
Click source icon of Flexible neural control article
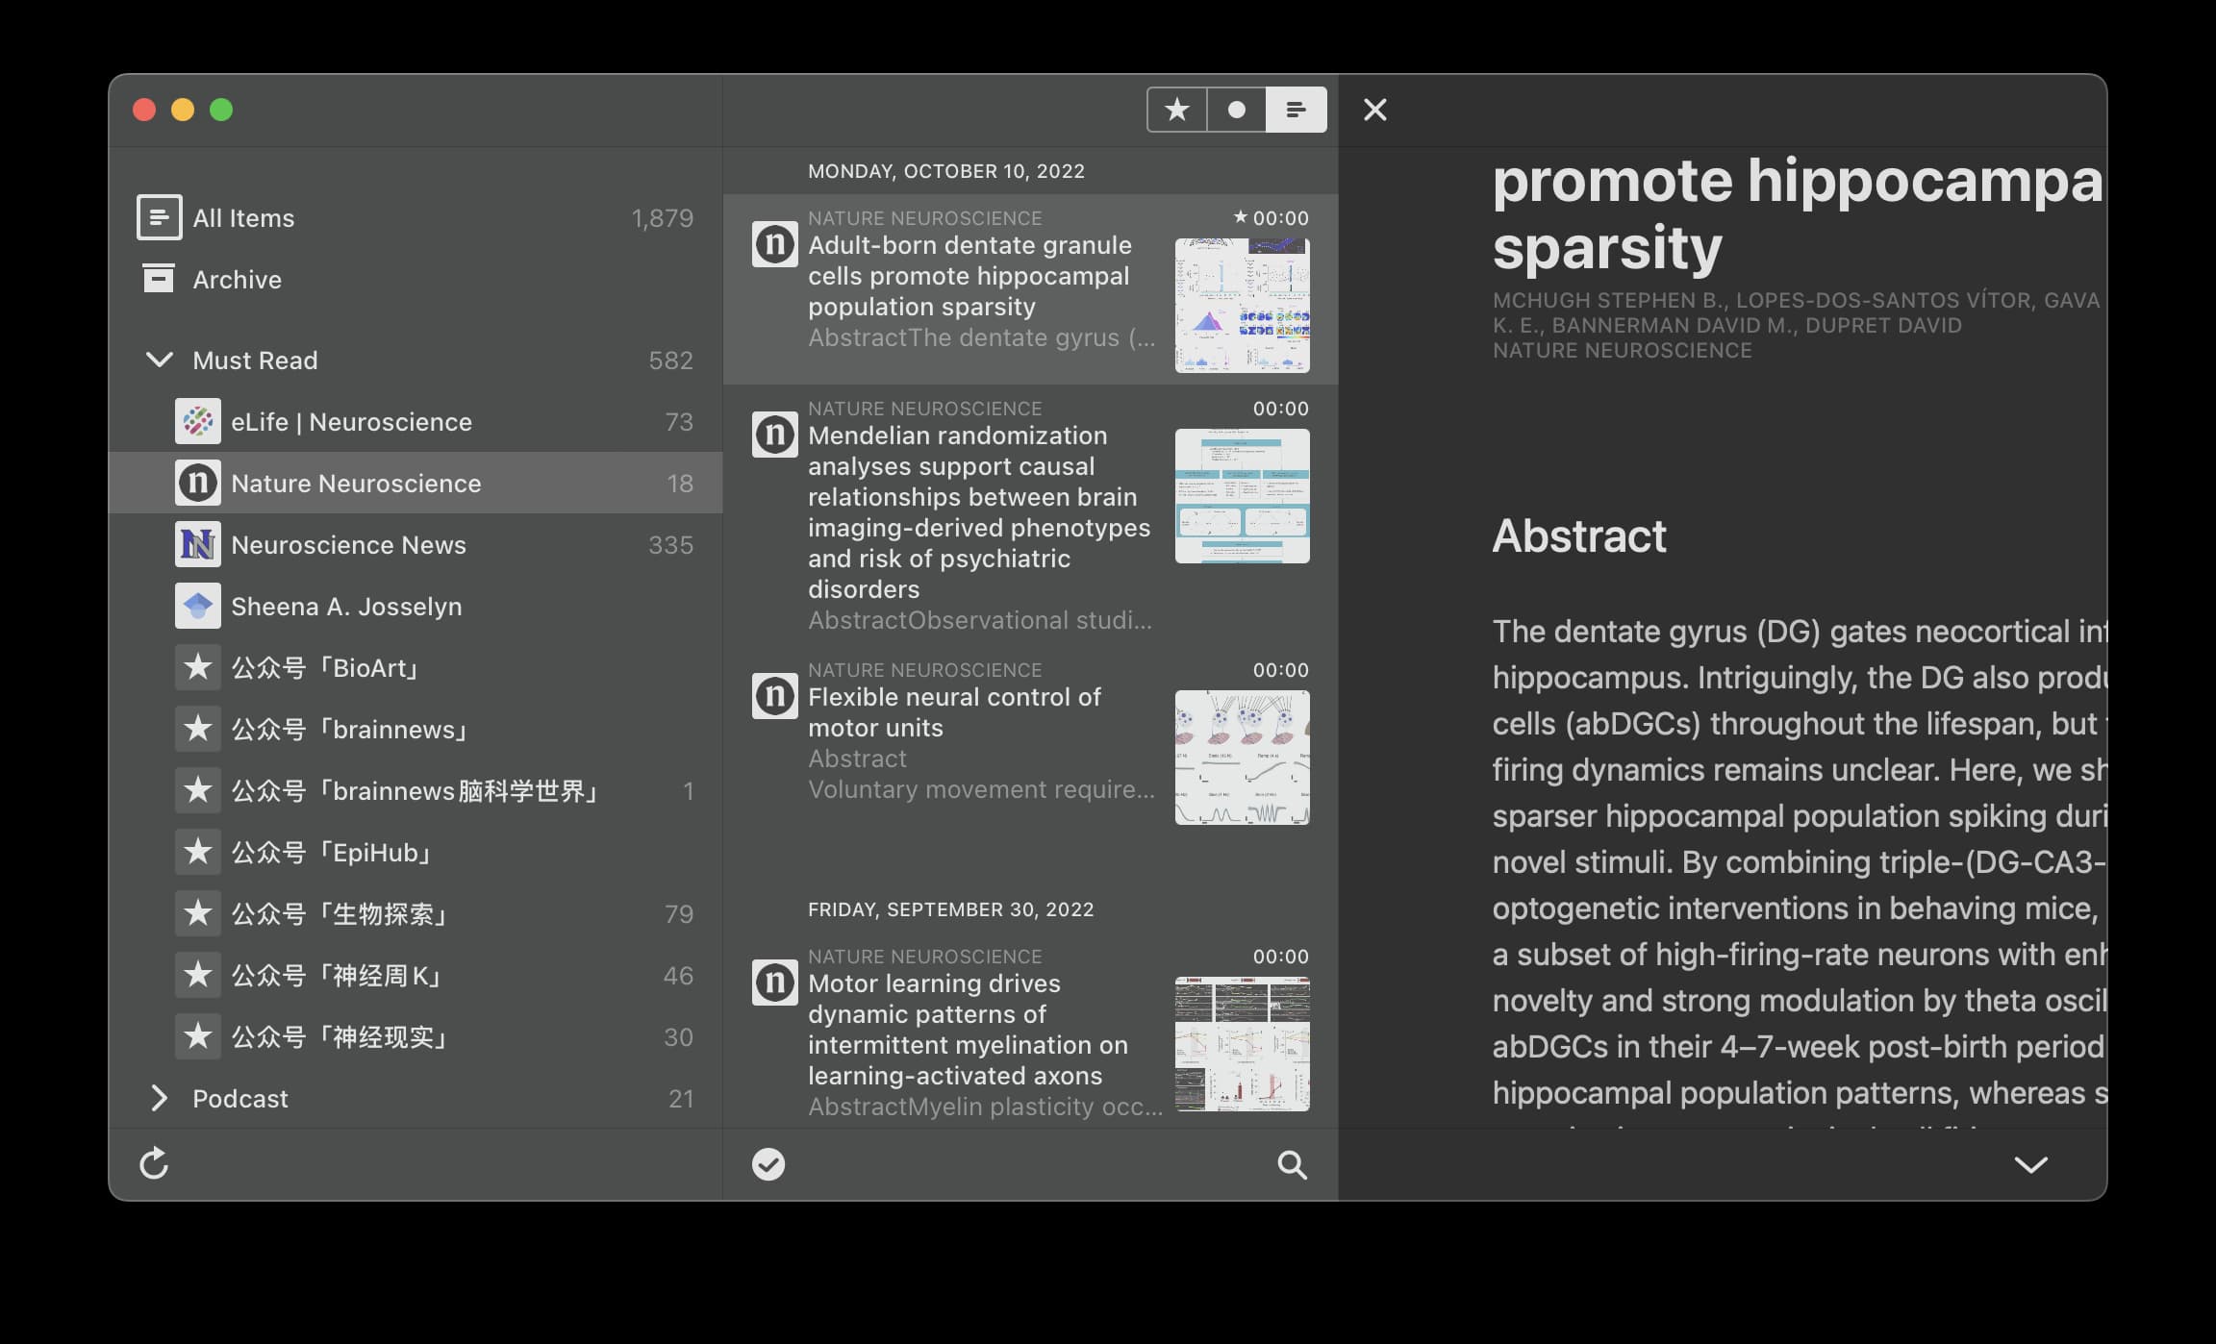pos(774,696)
